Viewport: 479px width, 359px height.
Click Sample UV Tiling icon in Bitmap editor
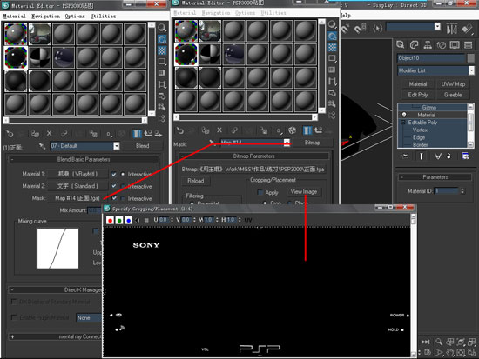(332, 58)
